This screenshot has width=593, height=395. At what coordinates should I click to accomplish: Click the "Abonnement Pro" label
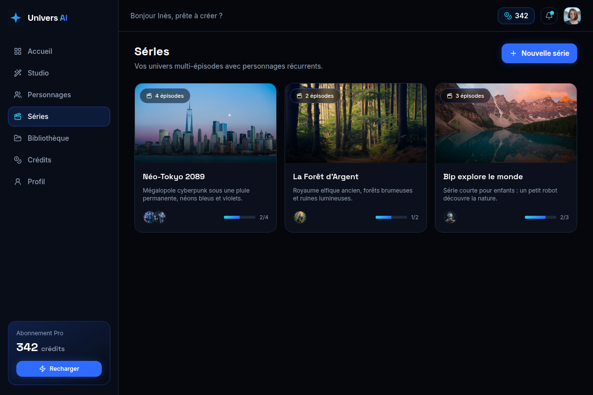40,333
